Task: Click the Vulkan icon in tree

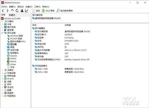Action: [x=8, y=64]
